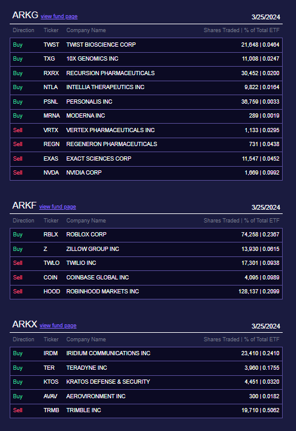Open the ARKG view fund page link
296x431 pixels.
pyautogui.click(x=59, y=16)
